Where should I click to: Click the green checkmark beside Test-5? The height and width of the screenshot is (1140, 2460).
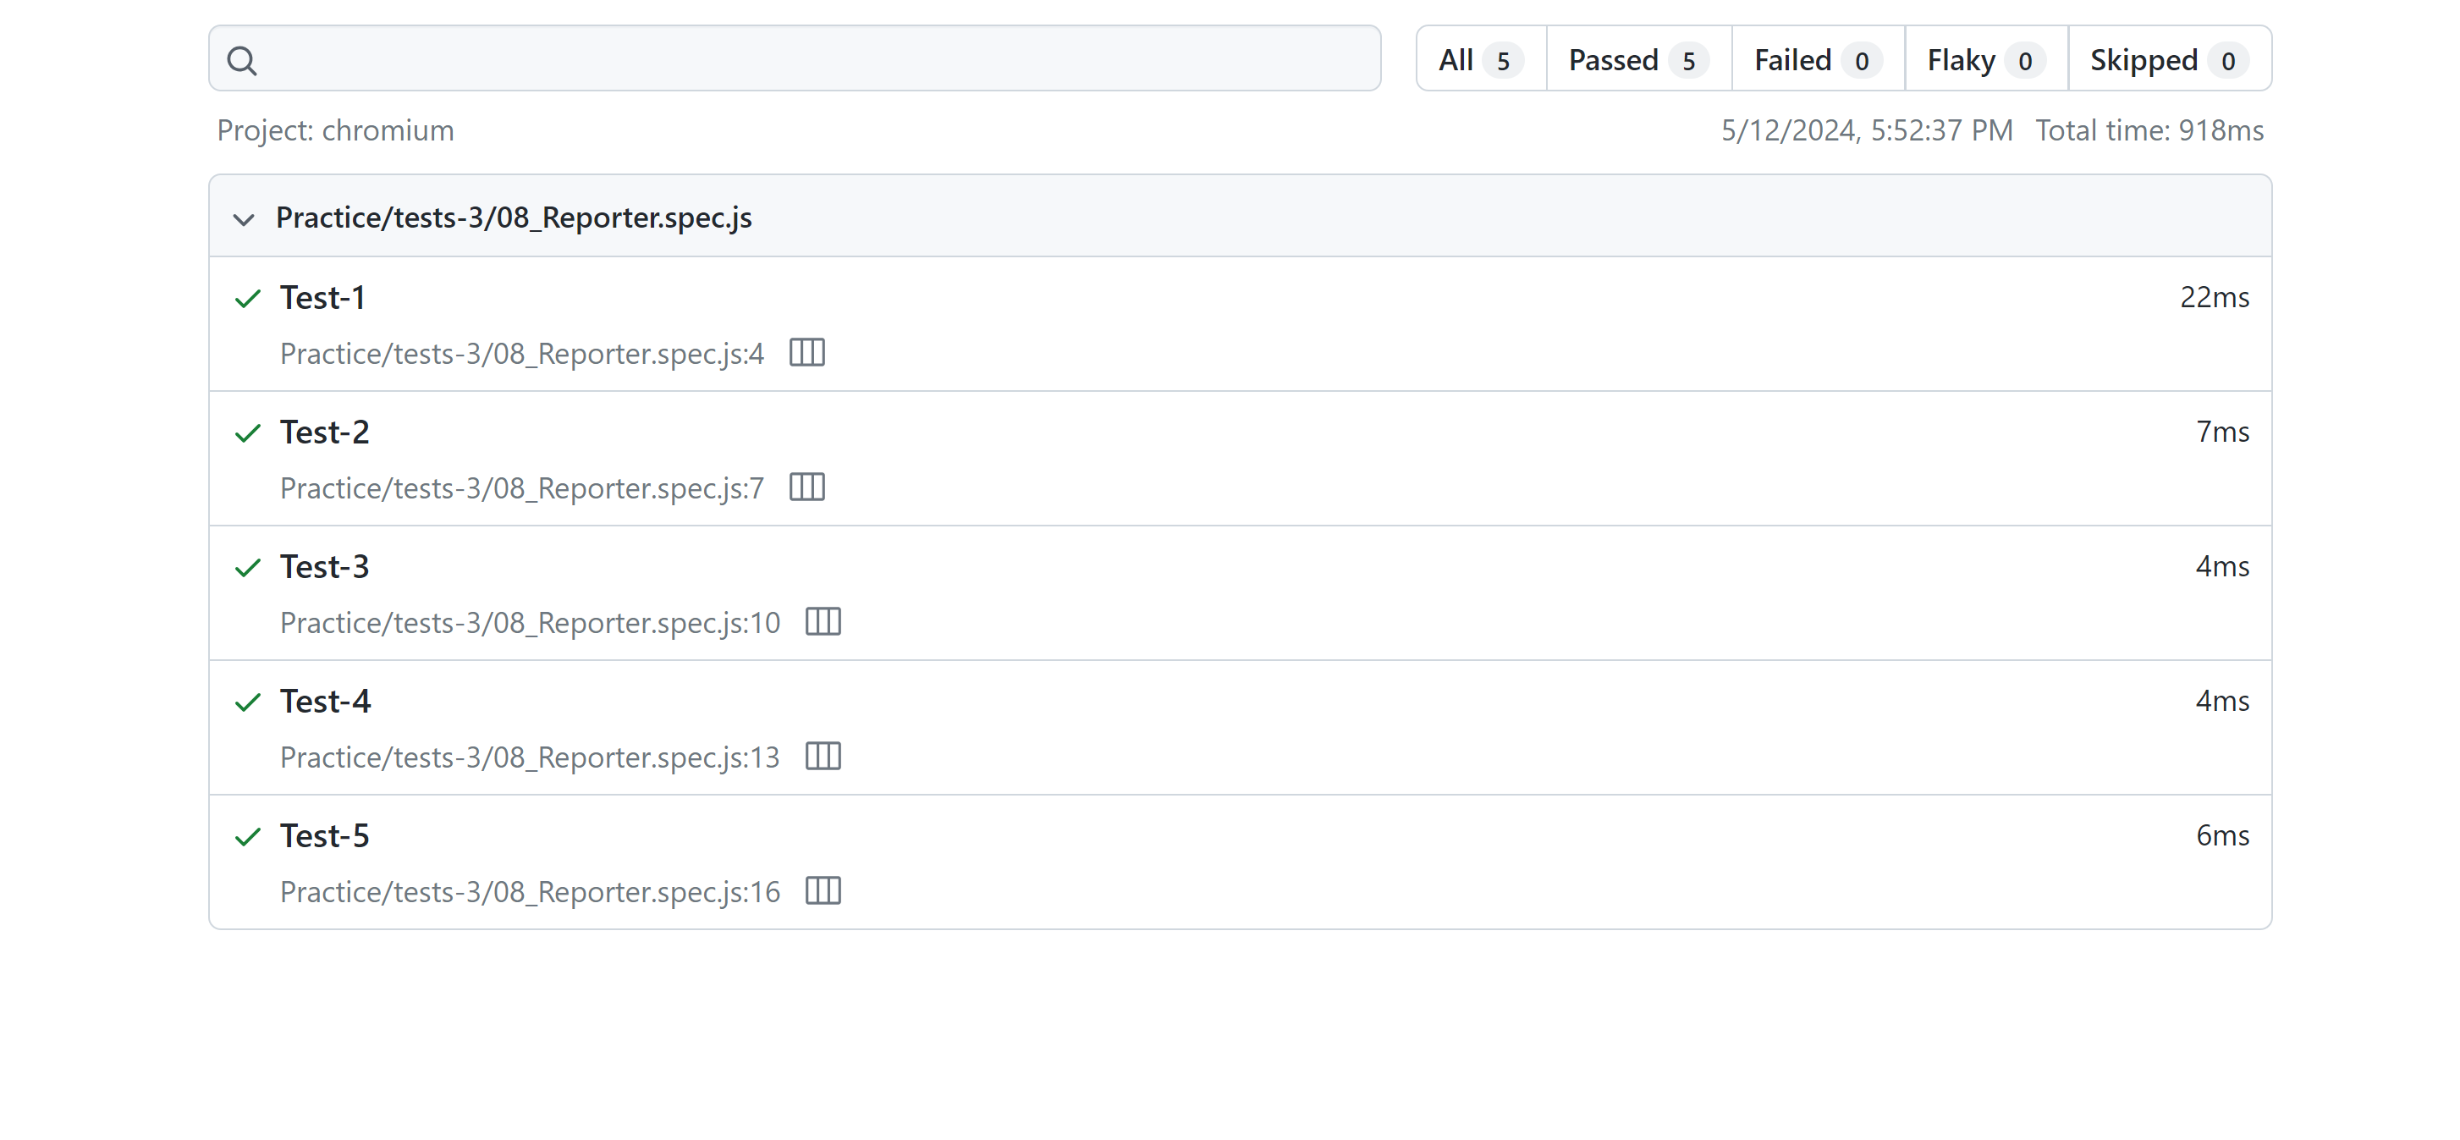coord(247,837)
